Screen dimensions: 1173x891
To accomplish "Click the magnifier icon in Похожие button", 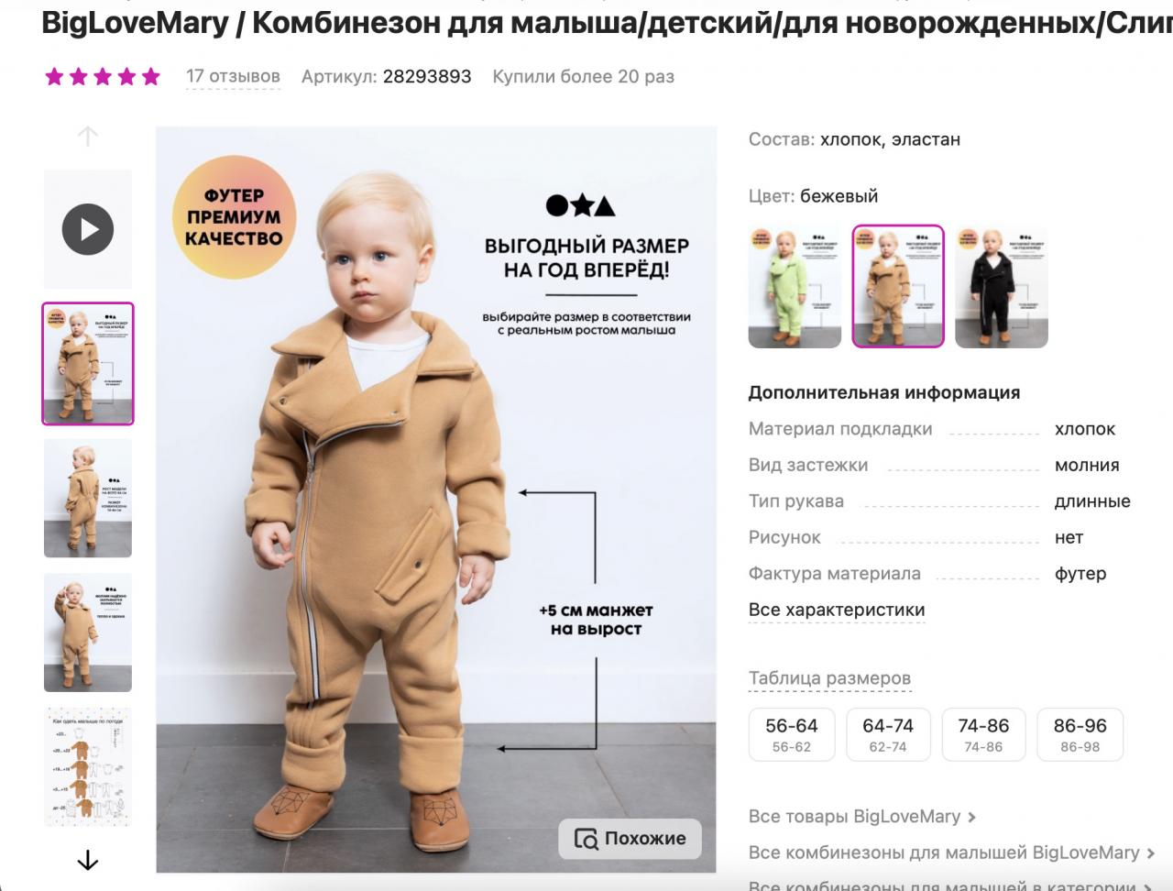I will point(586,839).
